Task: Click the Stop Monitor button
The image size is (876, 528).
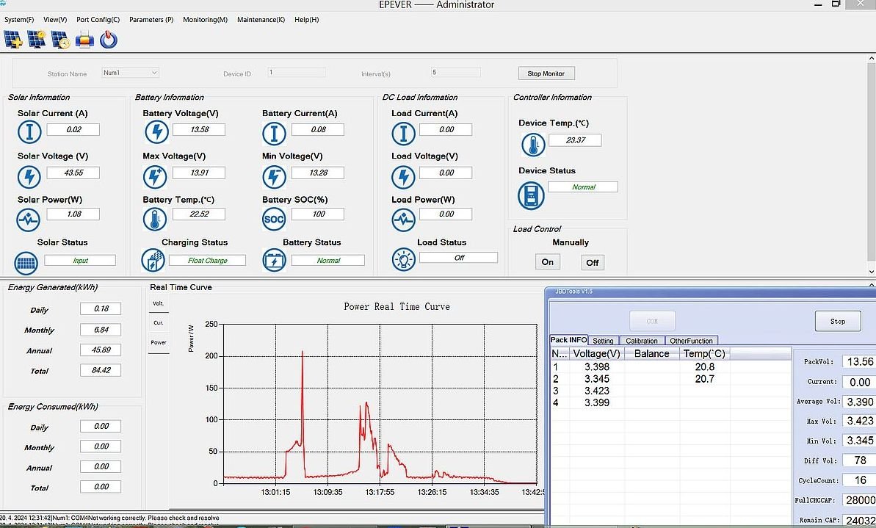Action: point(546,73)
